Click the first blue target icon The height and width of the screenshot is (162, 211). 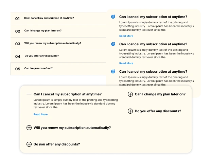click(x=113, y=16)
